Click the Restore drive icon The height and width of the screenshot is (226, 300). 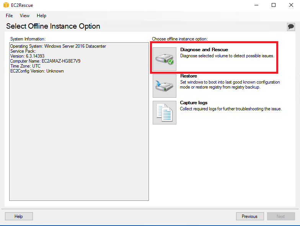click(165, 86)
